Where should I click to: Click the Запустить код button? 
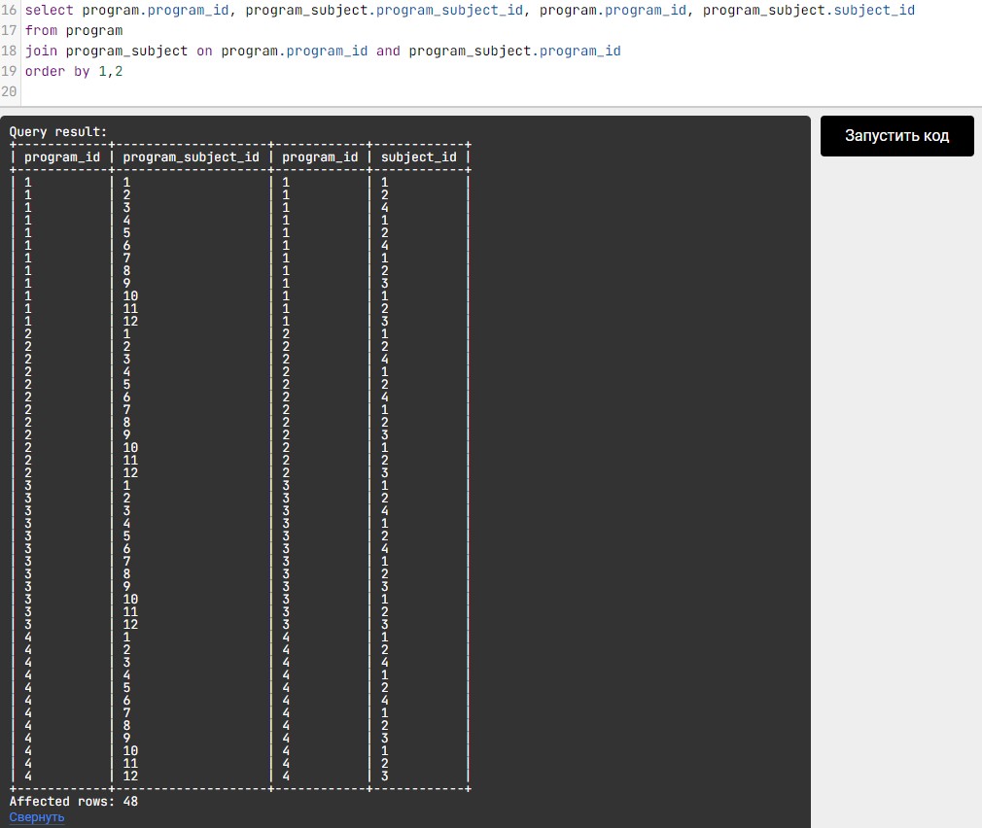coord(896,136)
